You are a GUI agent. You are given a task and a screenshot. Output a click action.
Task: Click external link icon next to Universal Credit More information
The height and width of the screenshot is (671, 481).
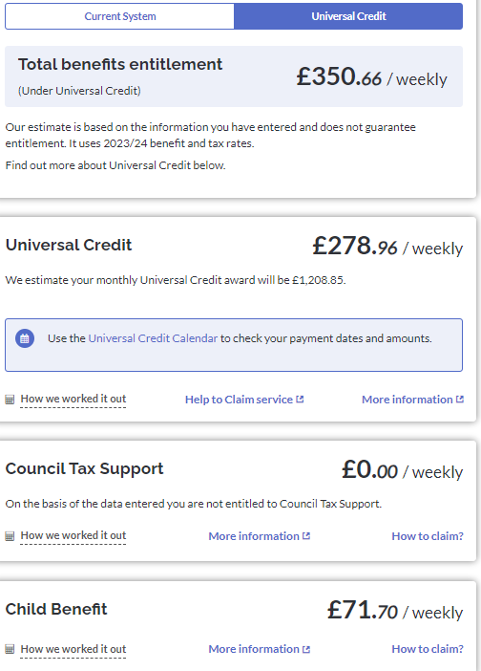coord(460,400)
